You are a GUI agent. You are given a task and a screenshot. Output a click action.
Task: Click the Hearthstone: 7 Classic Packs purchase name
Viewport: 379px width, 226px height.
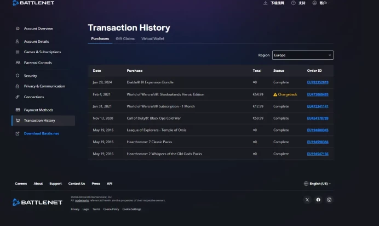coord(150,142)
